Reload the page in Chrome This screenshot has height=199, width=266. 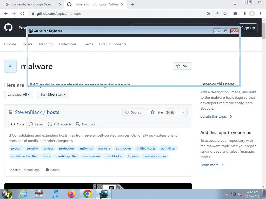[22, 13]
